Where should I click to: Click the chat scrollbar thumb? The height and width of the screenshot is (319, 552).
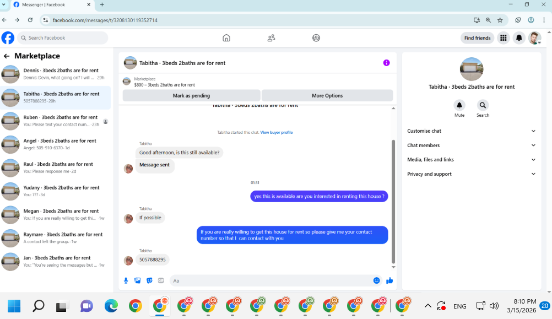[393, 202]
